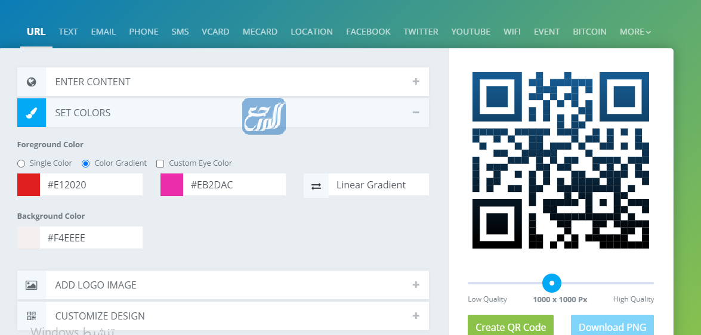
Task: Select the Color Gradient radio option
Action: pos(86,163)
